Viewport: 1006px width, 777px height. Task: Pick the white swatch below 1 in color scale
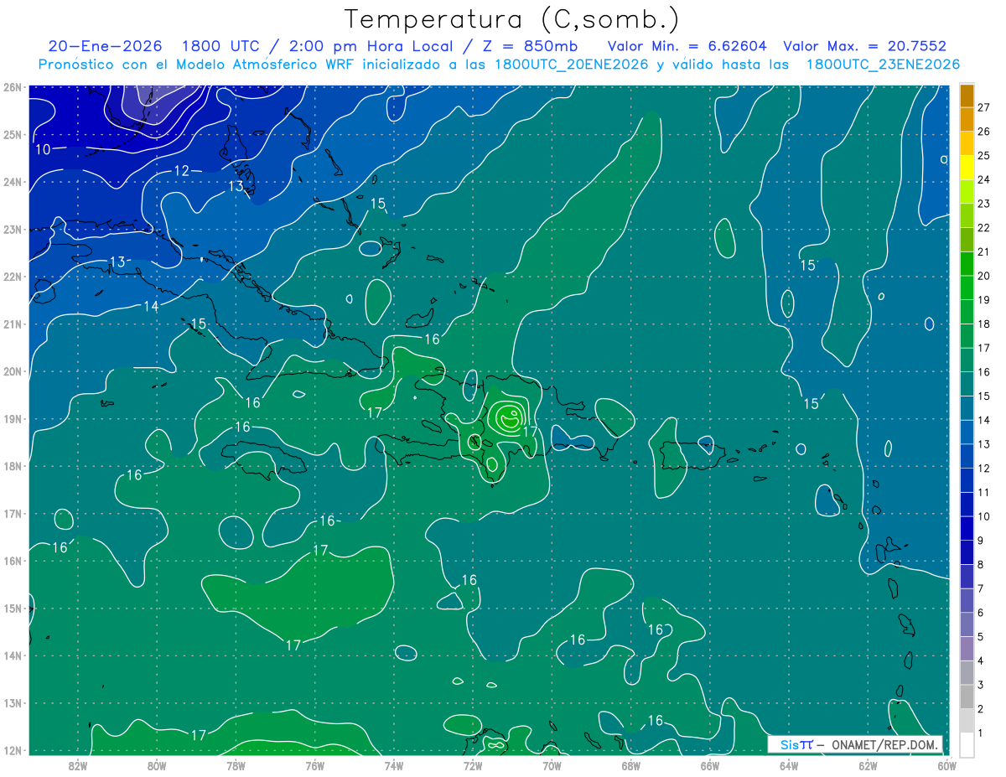tap(967, 744)
